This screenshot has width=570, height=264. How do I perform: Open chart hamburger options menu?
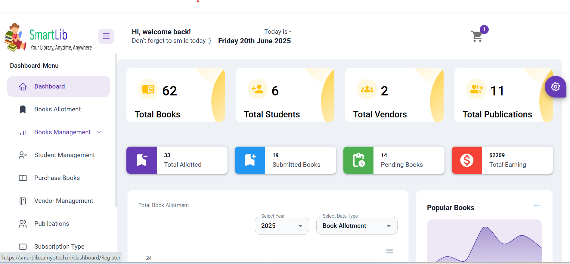pyautogui.click(x=390, y=251)
